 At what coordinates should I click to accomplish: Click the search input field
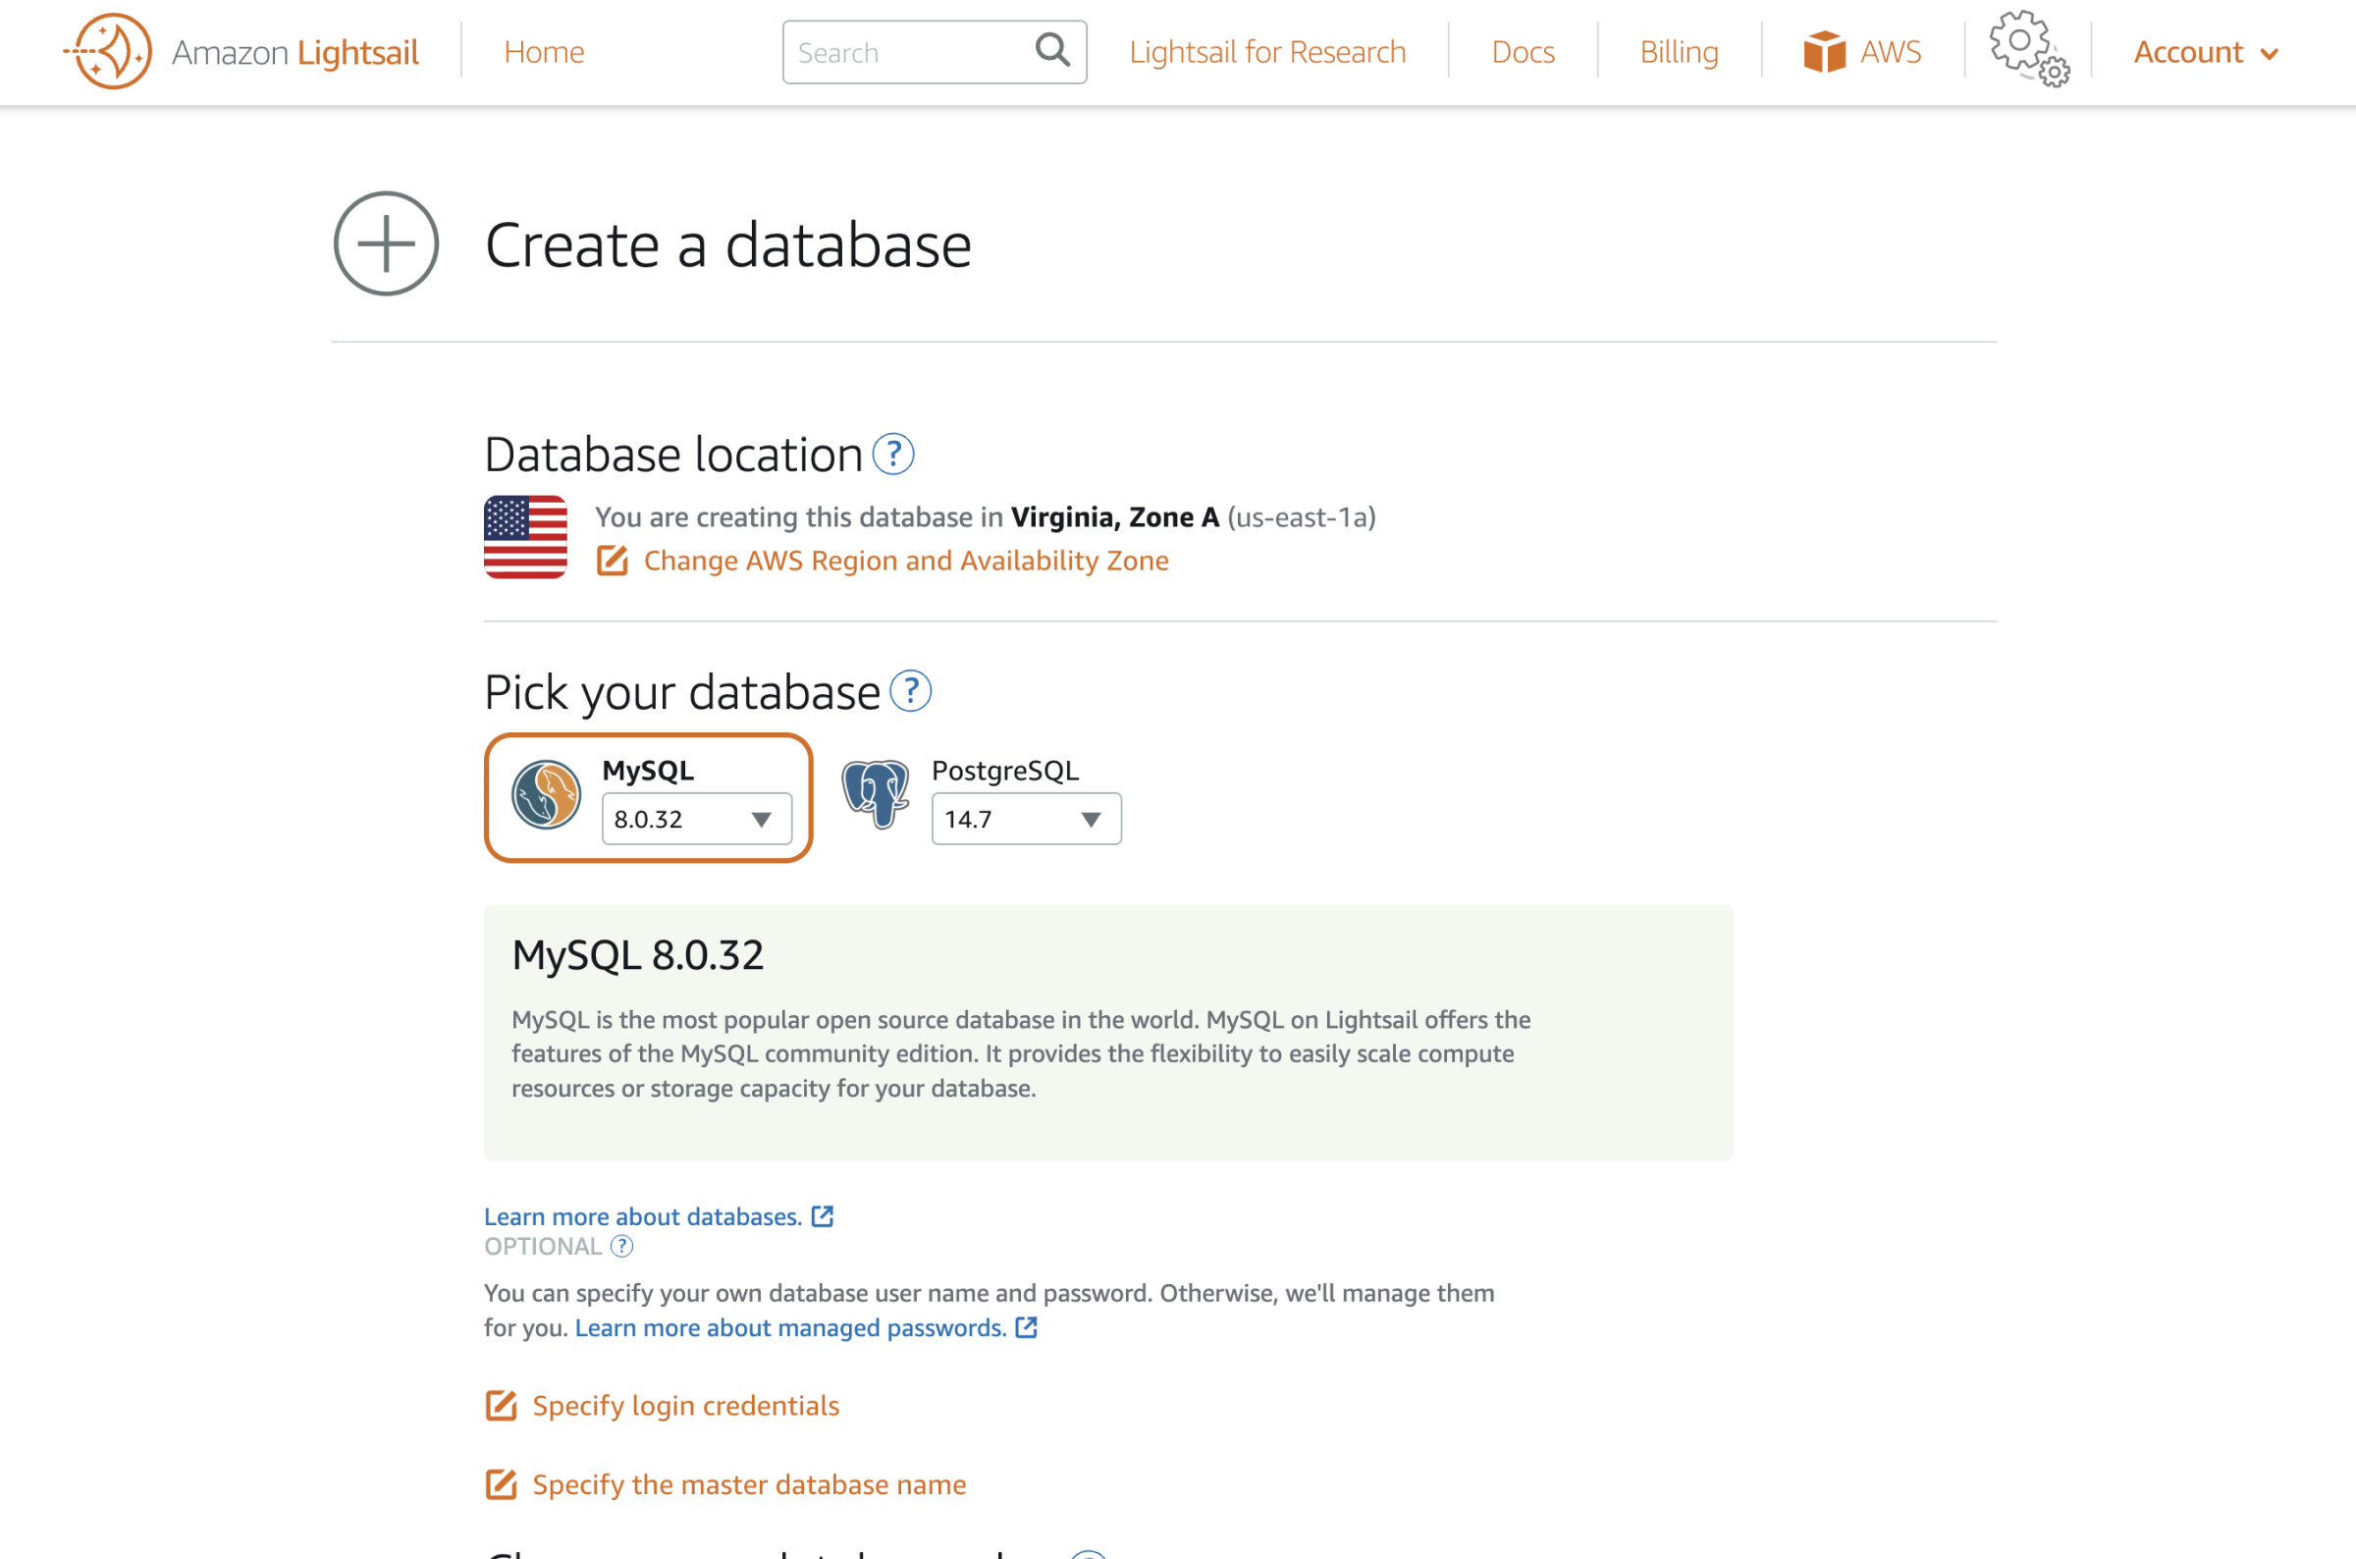point(933,52)
